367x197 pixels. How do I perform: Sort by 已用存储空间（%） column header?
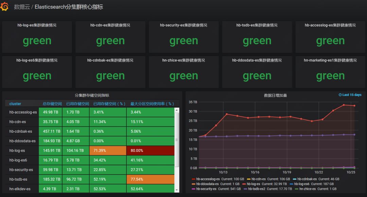pos(109,104)
